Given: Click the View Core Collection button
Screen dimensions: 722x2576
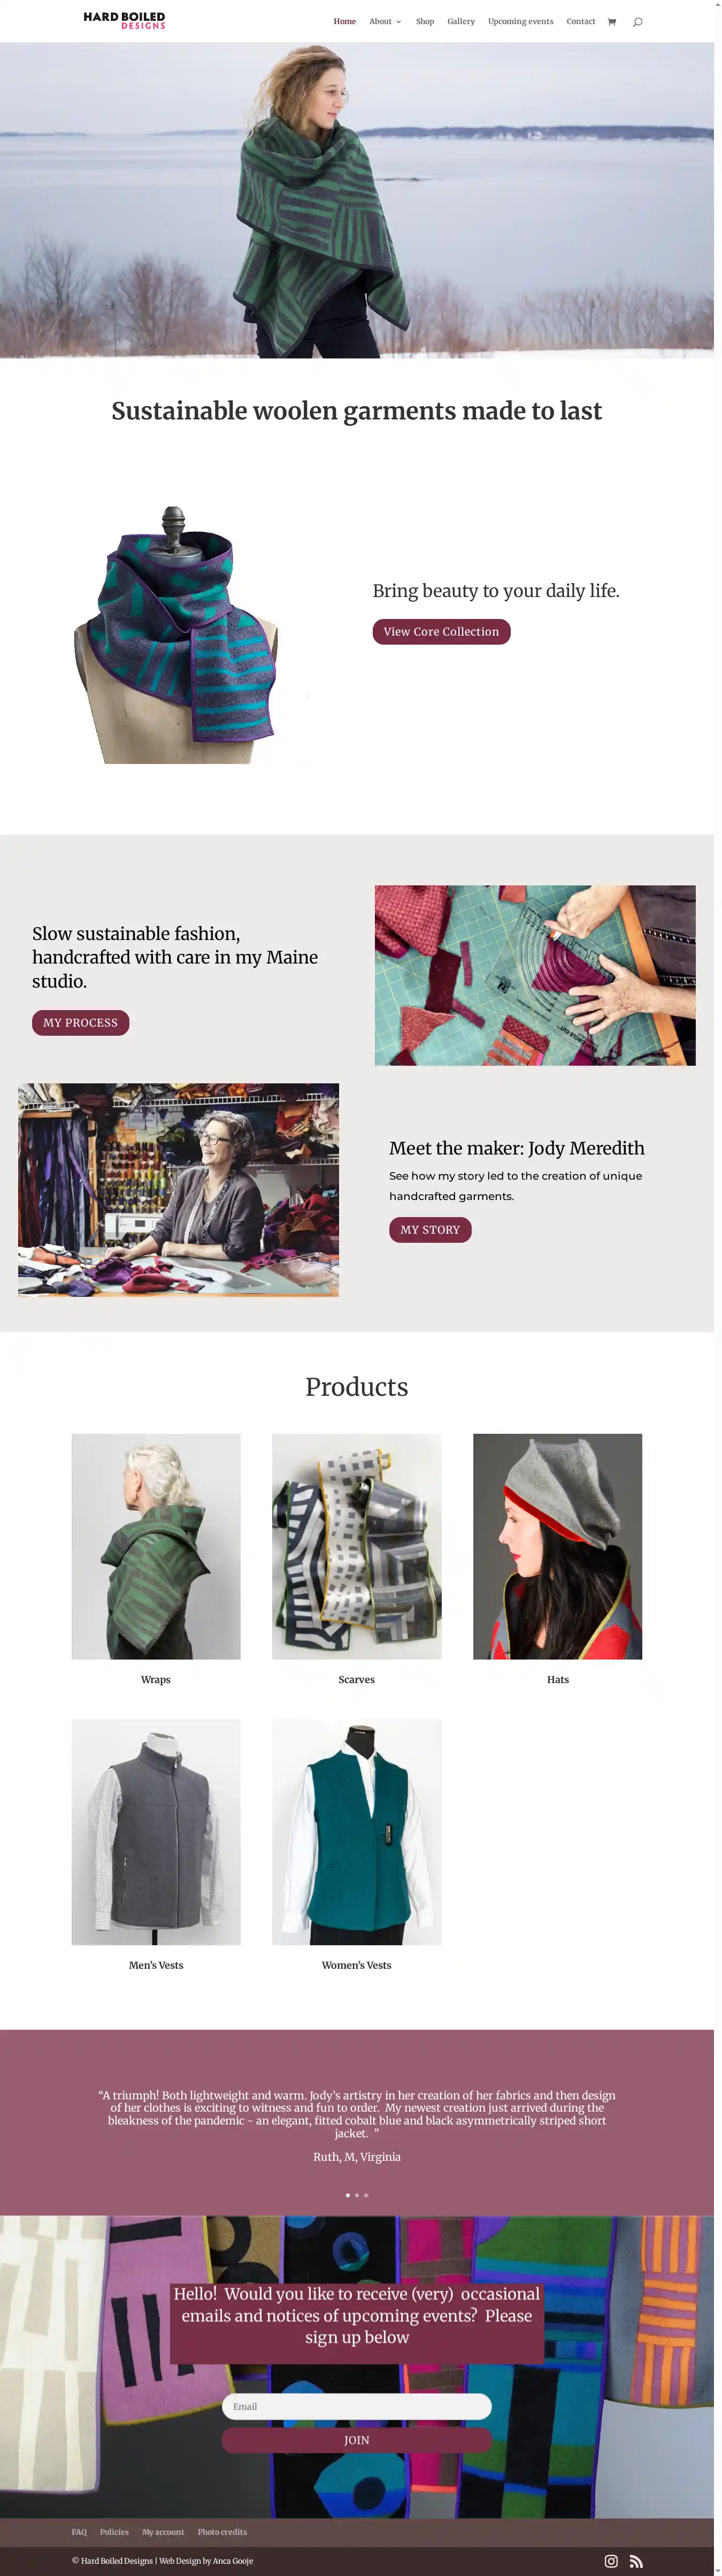Looking at the screenshot, I should tap(441, 632).
